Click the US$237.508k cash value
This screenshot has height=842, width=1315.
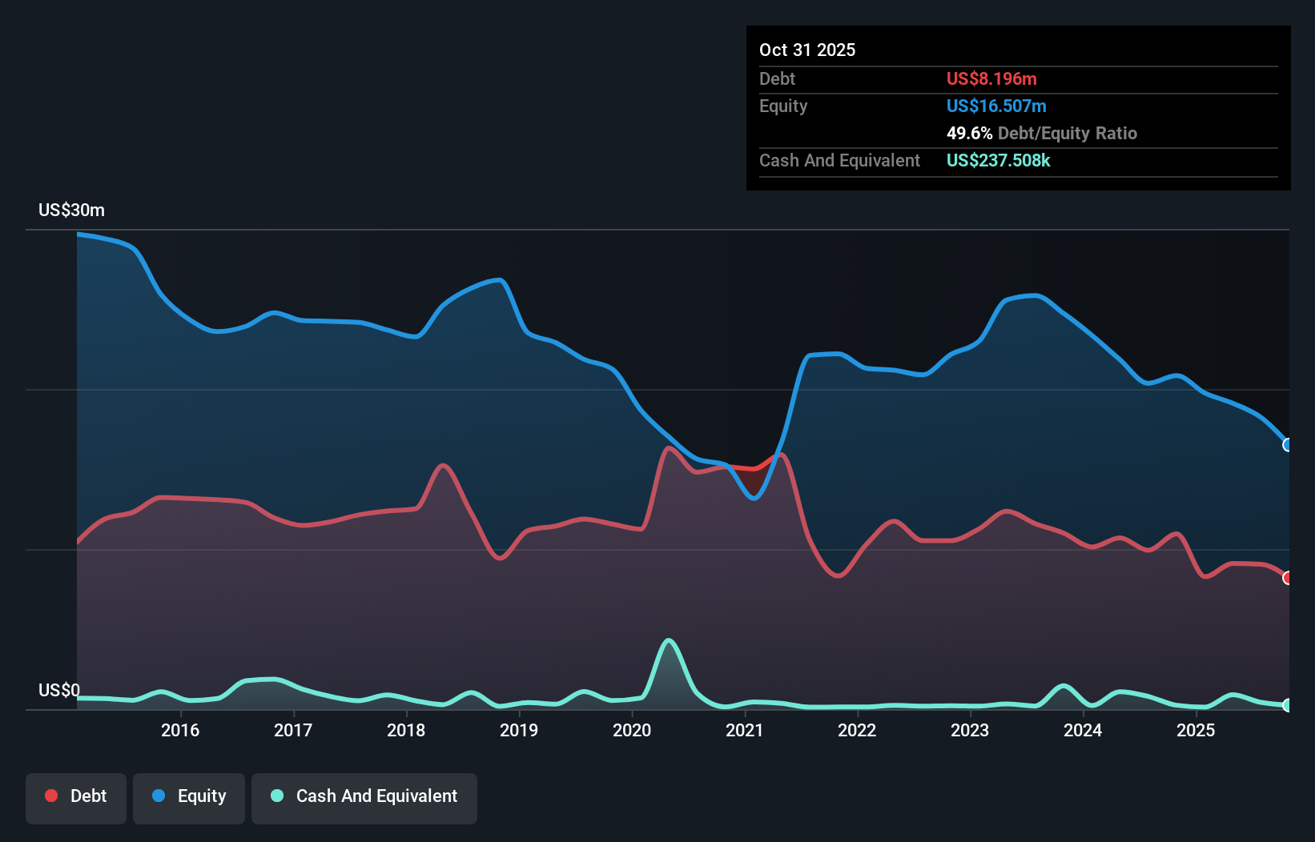pos(998,160)
